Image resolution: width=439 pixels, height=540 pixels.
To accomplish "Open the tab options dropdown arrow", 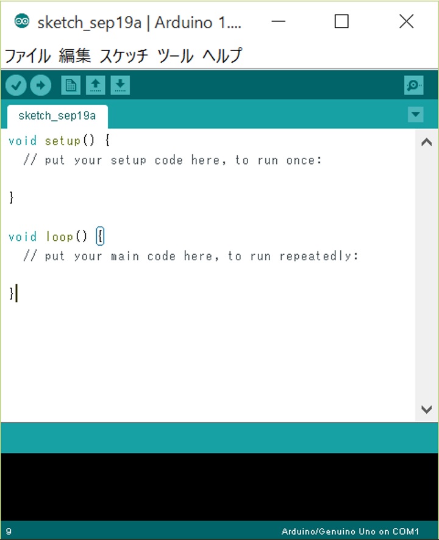I will (416, 115).
